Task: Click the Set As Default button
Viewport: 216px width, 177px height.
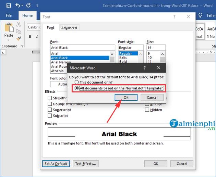Action: click(56, 164)
